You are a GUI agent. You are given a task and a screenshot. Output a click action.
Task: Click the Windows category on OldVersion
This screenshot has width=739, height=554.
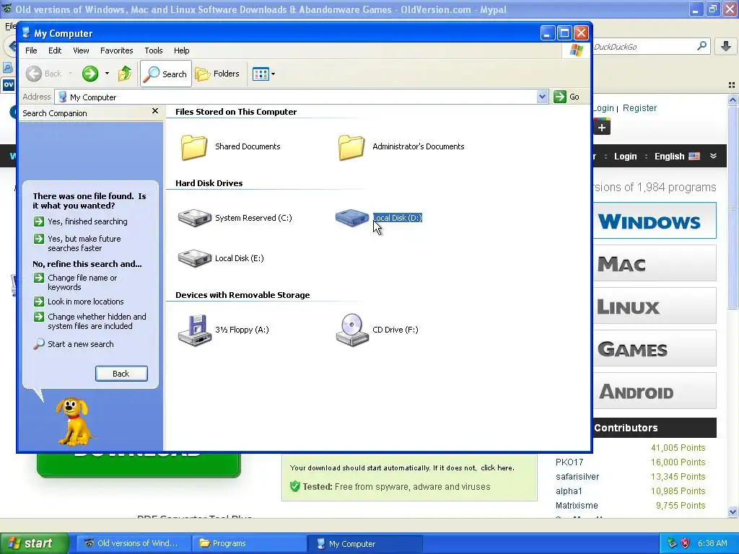pyautogui.click(x=655, y=221)
